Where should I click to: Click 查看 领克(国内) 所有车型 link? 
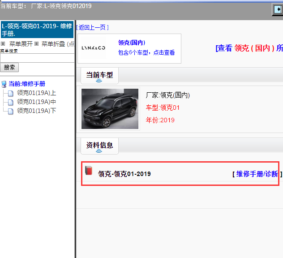click(x=249, y=48)
